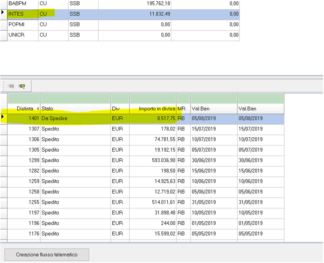Click the Creazione flusso telematico button
The image size is (324, 263).
click(47, 254)
